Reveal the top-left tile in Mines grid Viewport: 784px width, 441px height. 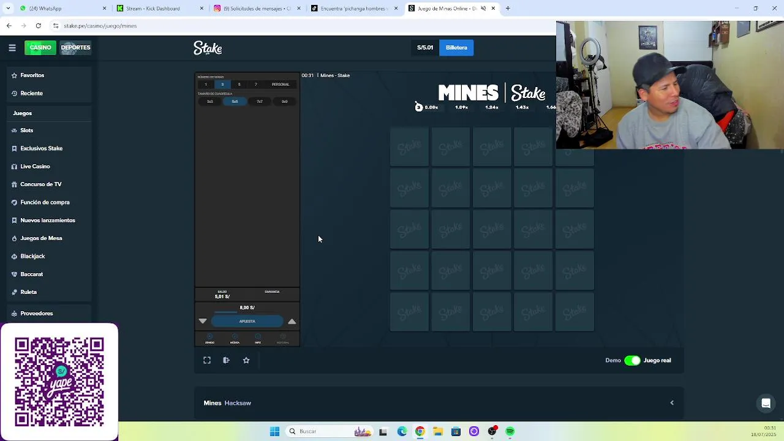point(409,146)
